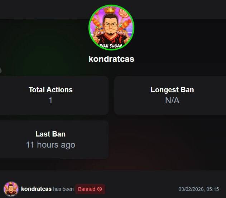
Task: Click the red Banned badge
Action: point(90,189)
